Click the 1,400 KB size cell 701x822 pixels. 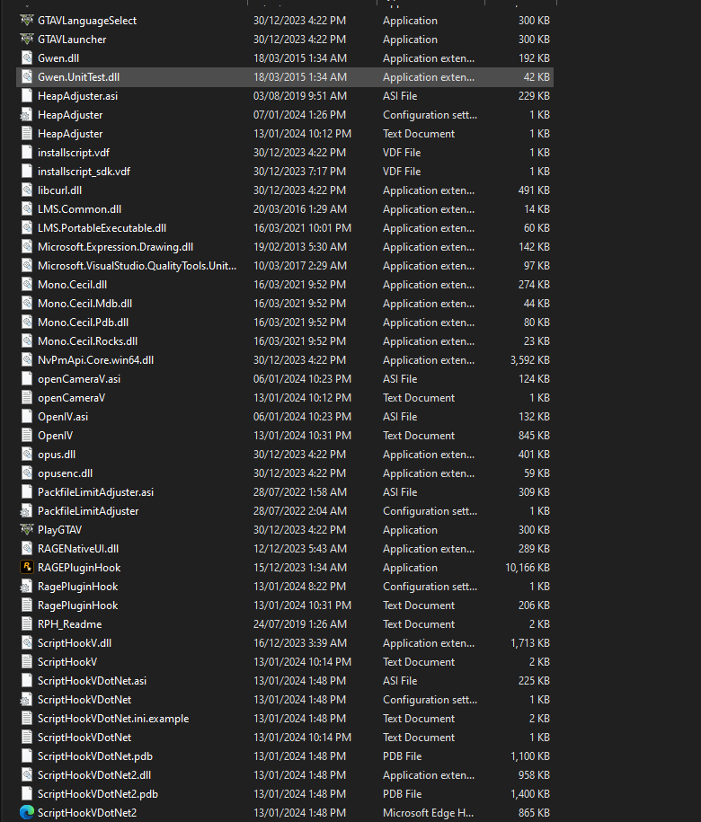pos(530,794)
